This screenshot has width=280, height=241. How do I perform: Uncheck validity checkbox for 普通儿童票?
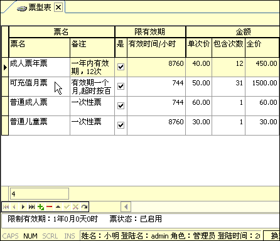coord(121,125)
